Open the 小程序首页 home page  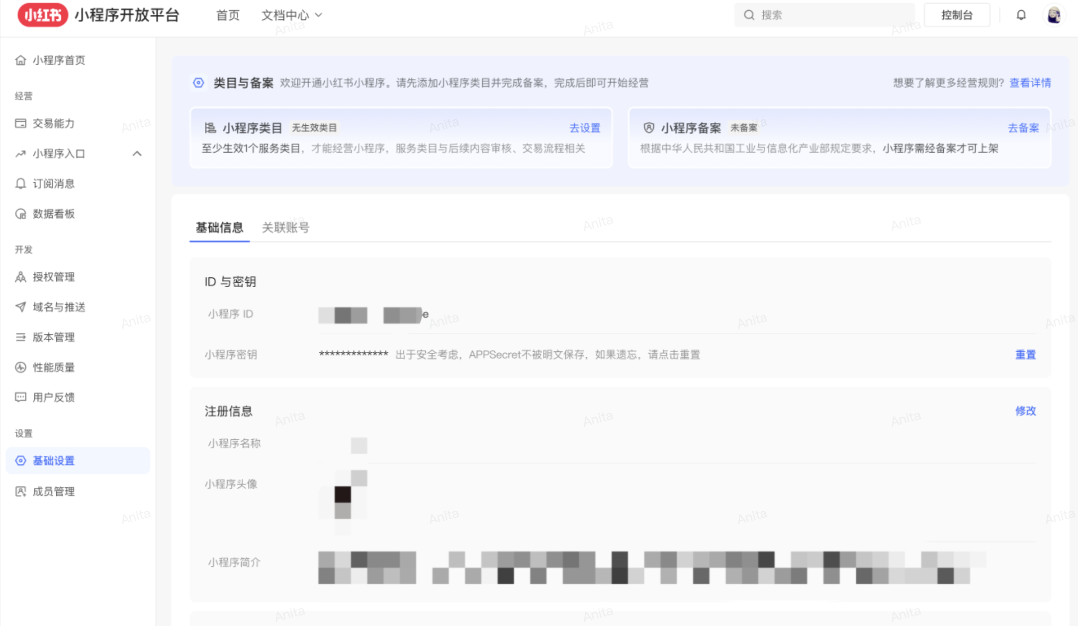[58, 60]
